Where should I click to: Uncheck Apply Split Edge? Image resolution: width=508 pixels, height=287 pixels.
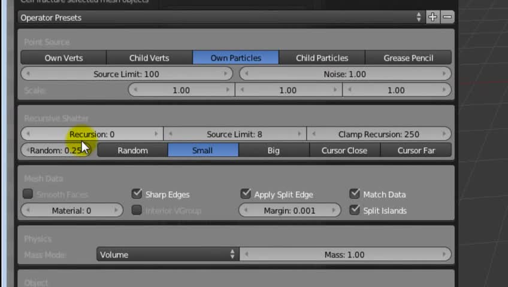(x=246, y=194)
